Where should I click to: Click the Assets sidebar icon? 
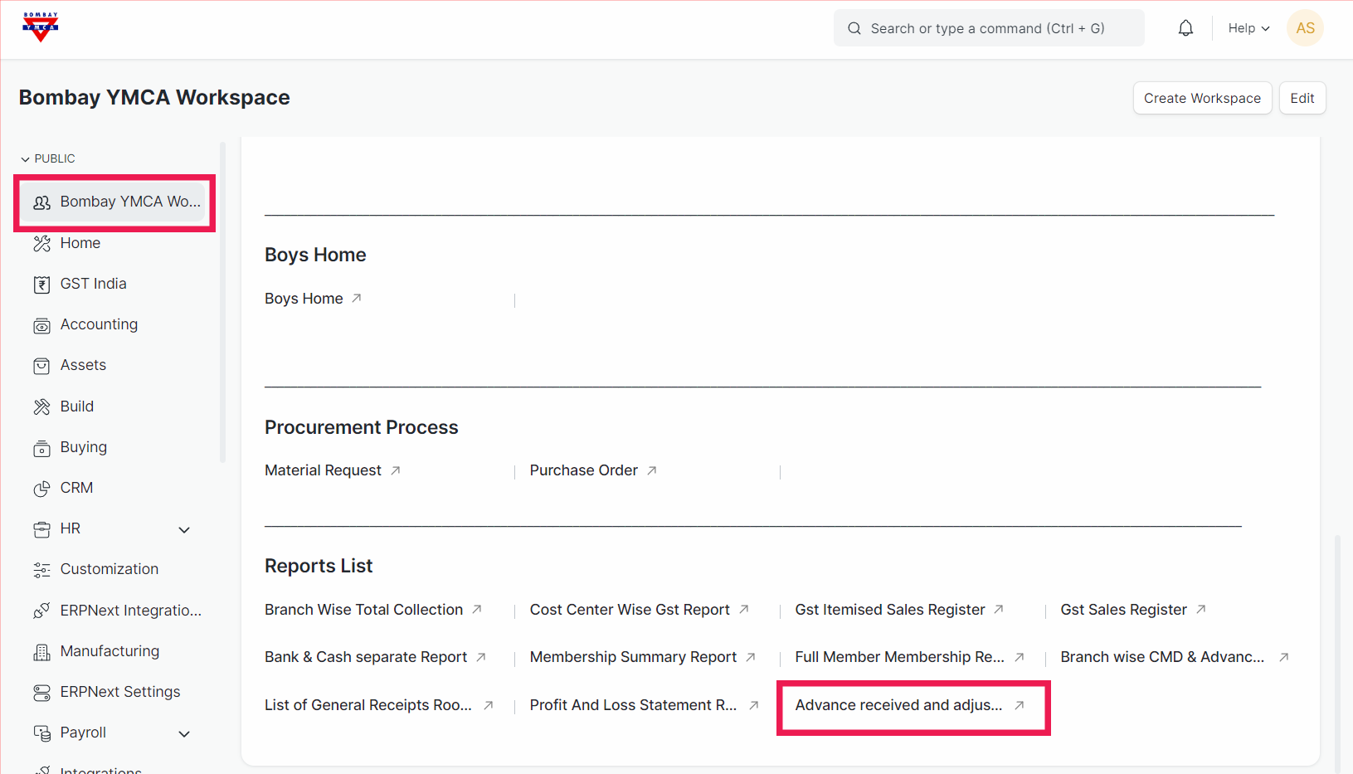point(41,366)
